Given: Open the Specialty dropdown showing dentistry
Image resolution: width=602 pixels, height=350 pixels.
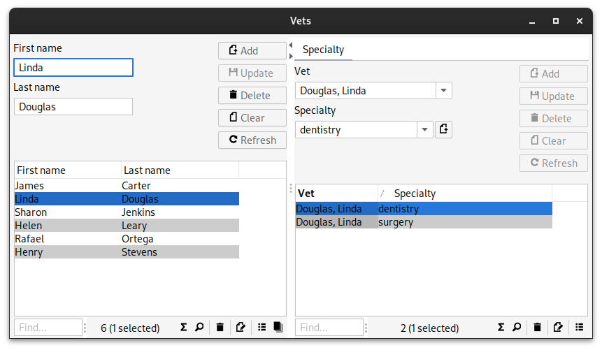Looking at the screenshot, I should 424,130.
